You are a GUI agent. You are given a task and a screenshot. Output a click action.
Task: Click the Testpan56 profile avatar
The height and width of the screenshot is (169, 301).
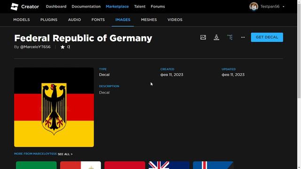coord(253,7)
